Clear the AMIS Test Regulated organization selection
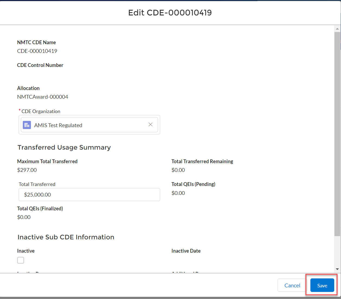 150,124
